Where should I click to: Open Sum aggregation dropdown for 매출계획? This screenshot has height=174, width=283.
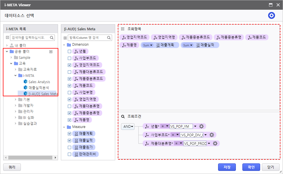coord(148,45)
